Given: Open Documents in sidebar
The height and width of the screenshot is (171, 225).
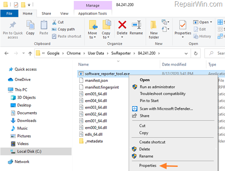Looking at the screenshot, I should click(x=24, y=113).
